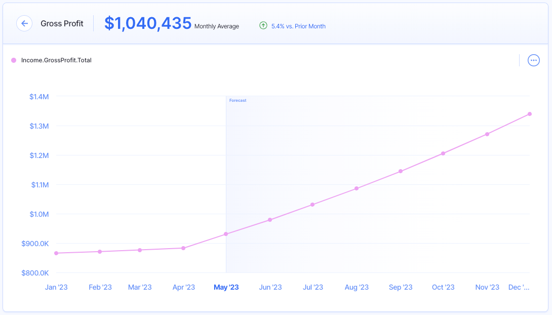Open the chart options dropdown via the circled dots

tap(533, 60)
